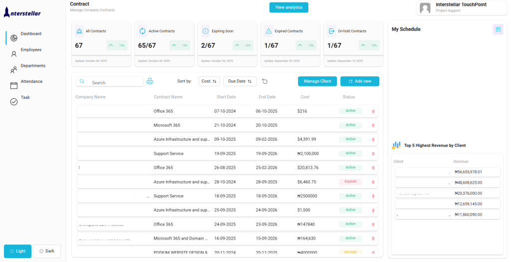Click the printer icon beside search
This screenshot has width=511, height=262.
(150, 81)
